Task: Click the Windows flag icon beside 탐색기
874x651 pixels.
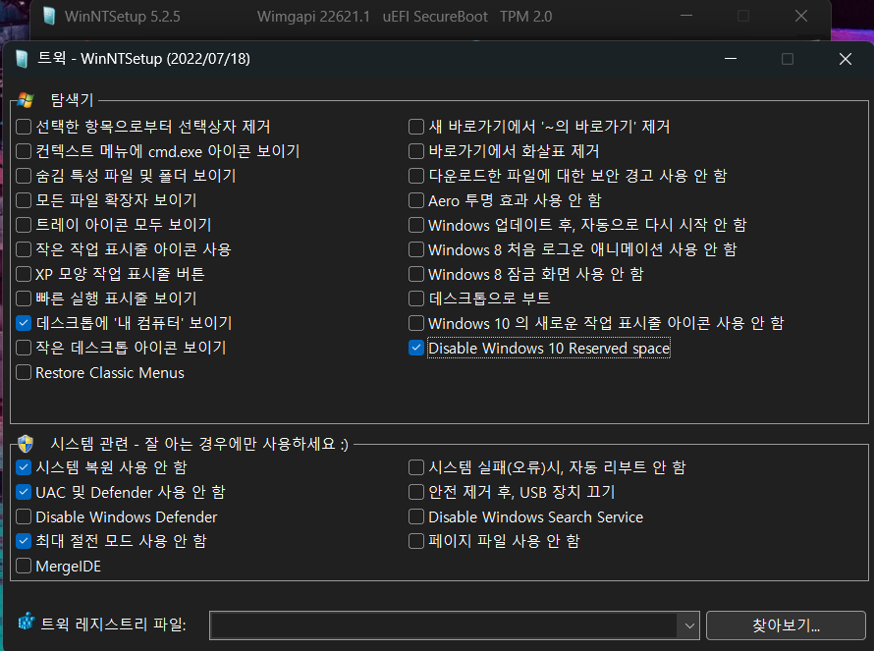Action: [x=26, y=100]
